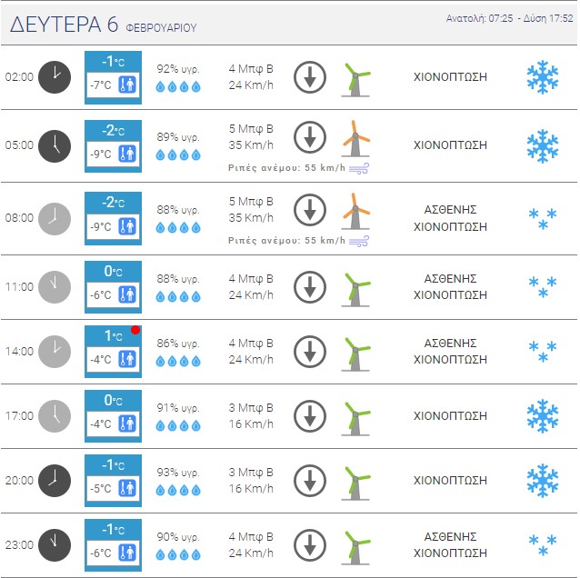Click the humidity droplets at 23:00
Image resolution: width=580 pixels, height=578 pixels.
tap(178, 554)
